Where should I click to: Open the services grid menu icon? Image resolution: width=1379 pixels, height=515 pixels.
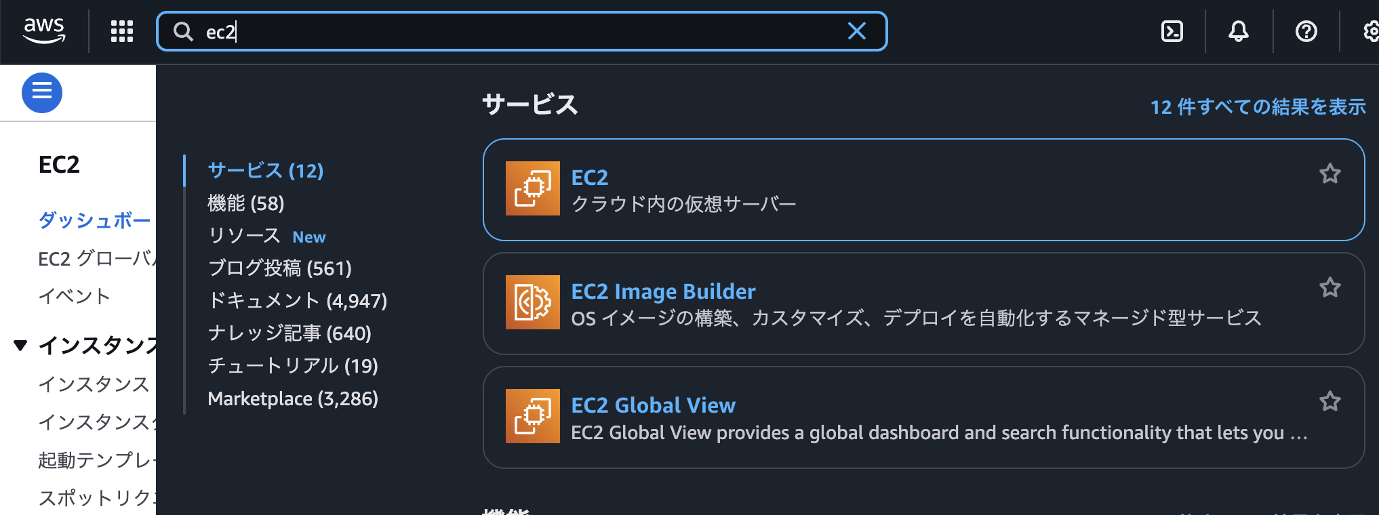point(122,31)
